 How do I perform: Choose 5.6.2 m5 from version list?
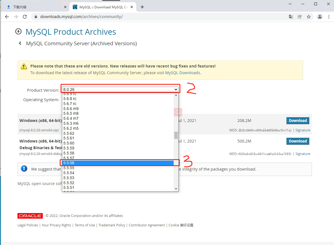118,128
